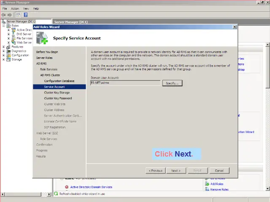Screen dimensions: 270x202
Task: Select AD RMS wizard step
Action: coord(41,64)
